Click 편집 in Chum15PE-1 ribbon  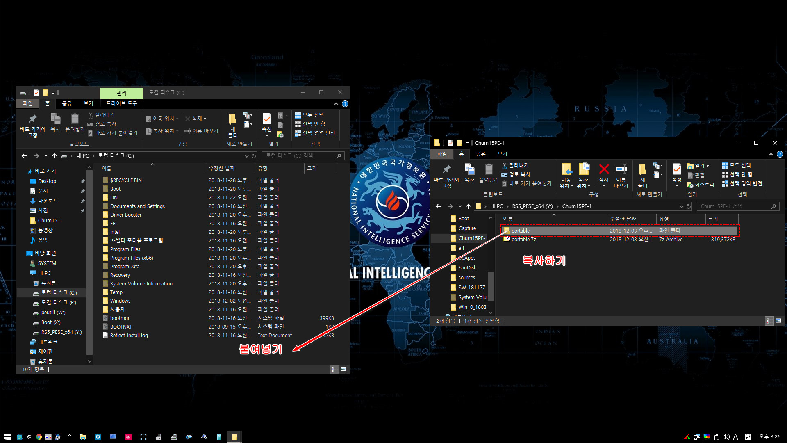pos(696,175)
